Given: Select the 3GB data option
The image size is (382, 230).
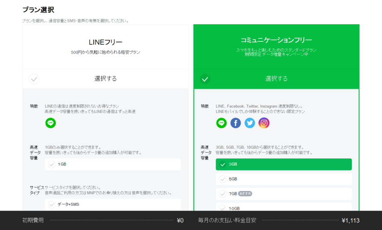Looking at the screenshot, I should coord(284,164).
